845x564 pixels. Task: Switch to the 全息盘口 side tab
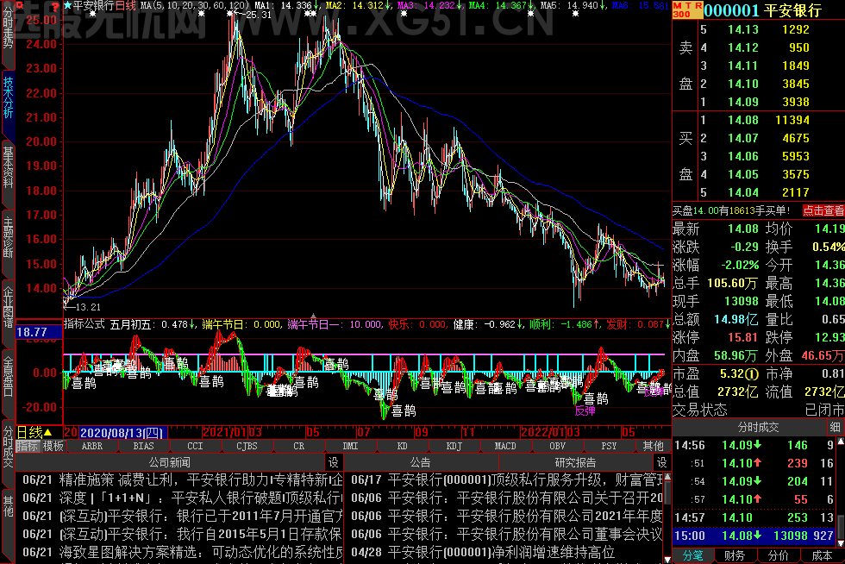pyautogui.click(x=8, y=376)
